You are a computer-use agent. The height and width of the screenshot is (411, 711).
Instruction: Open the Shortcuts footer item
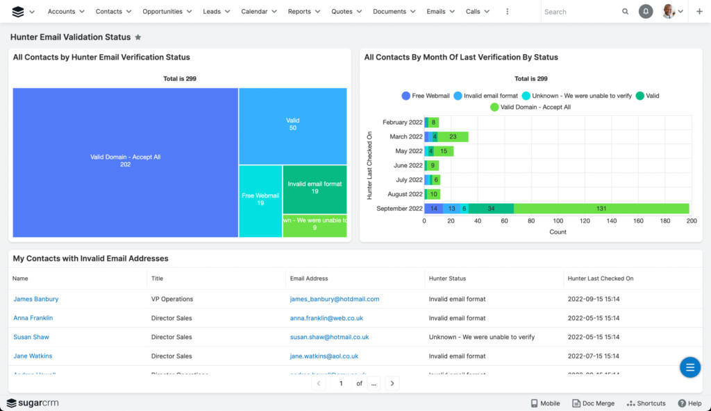[x=646, y=403]
